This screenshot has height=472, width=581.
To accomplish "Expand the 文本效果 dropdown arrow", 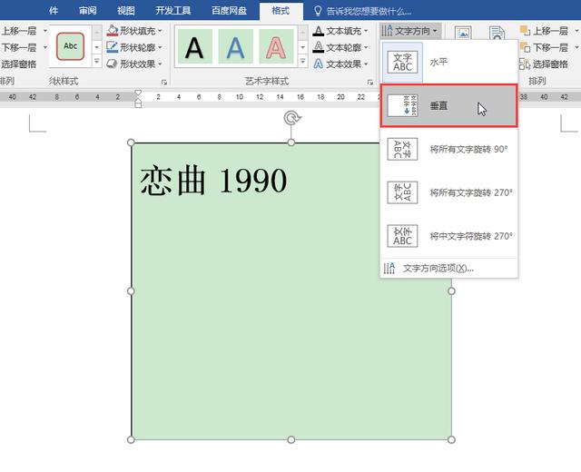I will click(x=366, y=64).
